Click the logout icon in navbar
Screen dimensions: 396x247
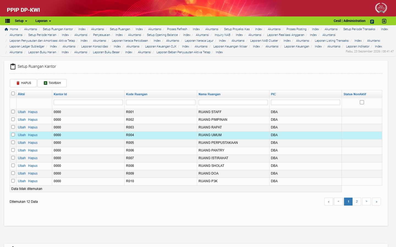point(384,21)
